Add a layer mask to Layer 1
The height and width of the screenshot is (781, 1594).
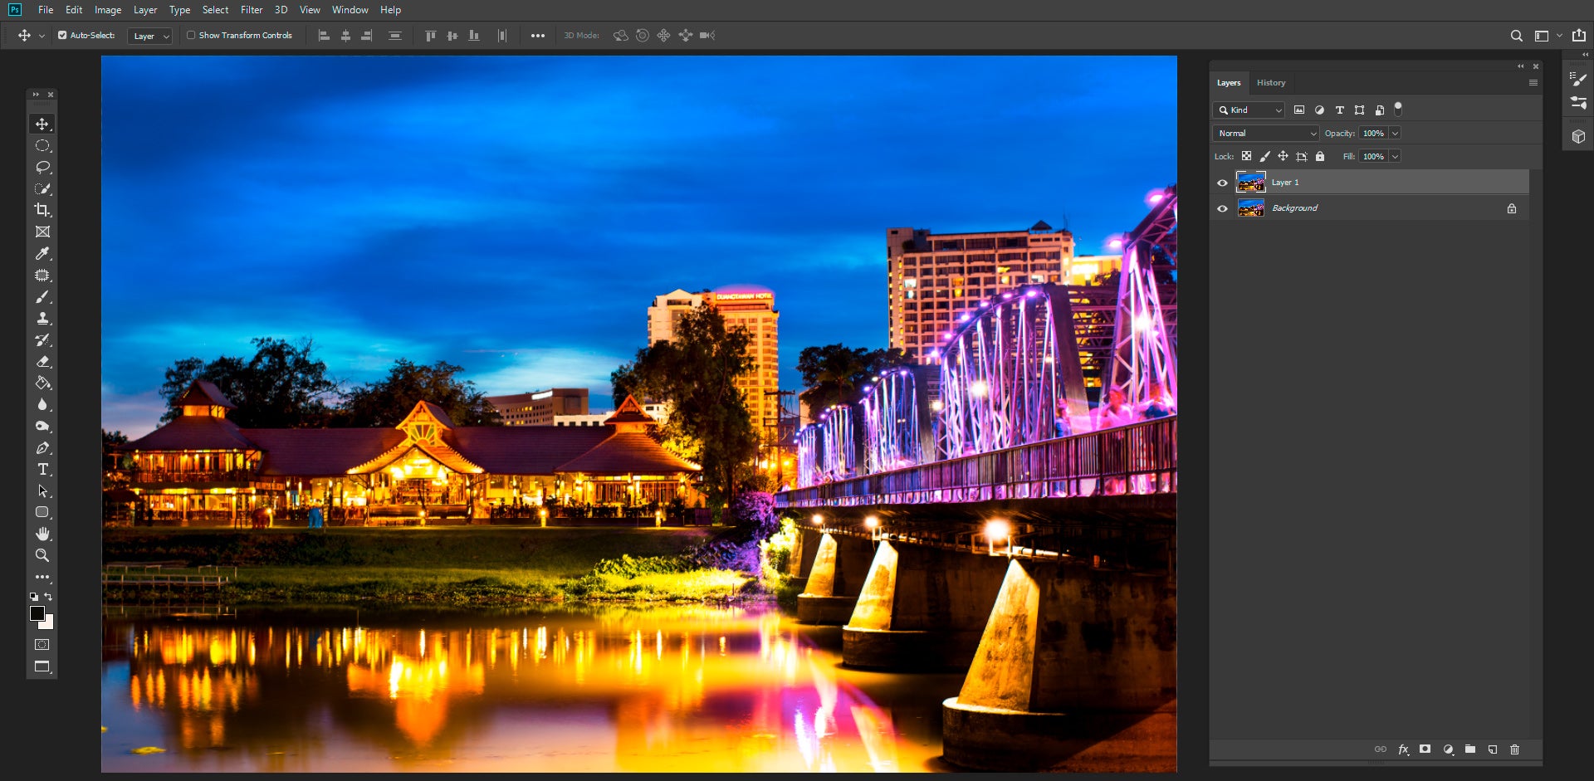point(1425,749)
